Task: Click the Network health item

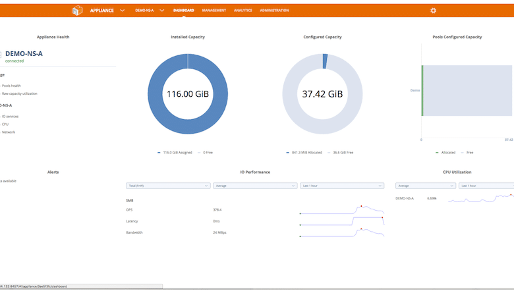Action: point(9,132)
